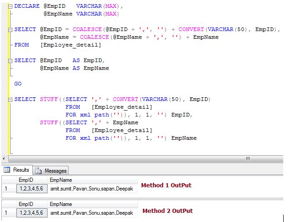Select the EmpID column header in Method 2 grid
The width and height of the screenshot is (291, 222).
[x=32, y=204]
